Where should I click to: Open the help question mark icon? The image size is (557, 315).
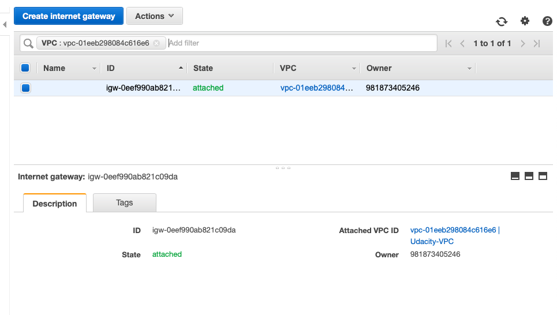[x=547, y=21]
